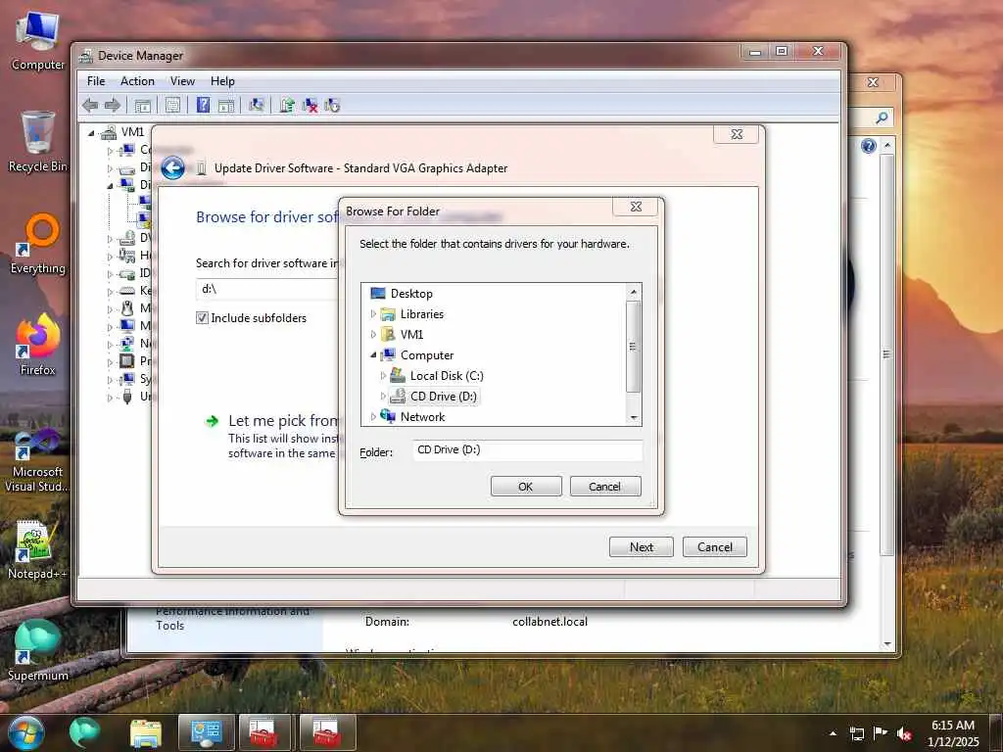1003x752 pixels.
Task: Click Next in Update Driver Software wizard
Action: click(641, 546)
